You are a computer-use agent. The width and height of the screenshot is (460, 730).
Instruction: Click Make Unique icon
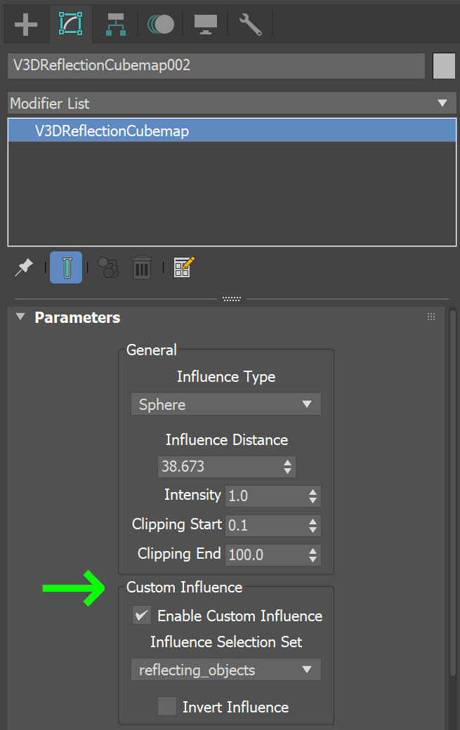(x=108, y=267)
